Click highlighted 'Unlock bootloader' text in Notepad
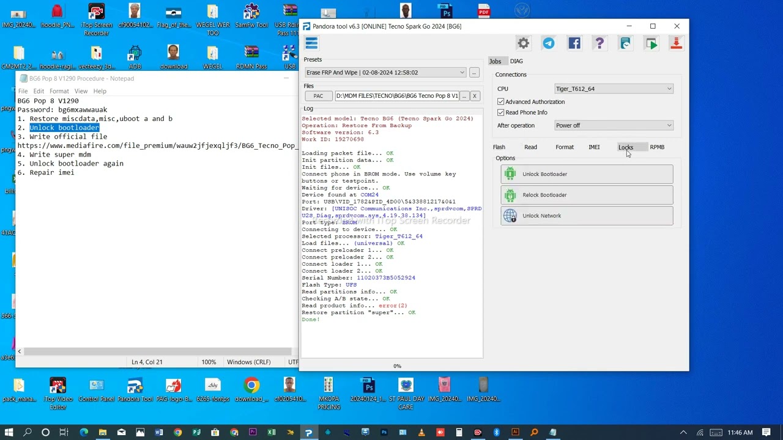The image size is (783, 440). [64, 128]
